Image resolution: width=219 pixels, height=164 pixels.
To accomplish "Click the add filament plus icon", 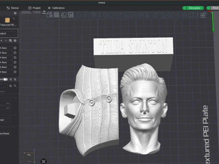I will [1, 41].
